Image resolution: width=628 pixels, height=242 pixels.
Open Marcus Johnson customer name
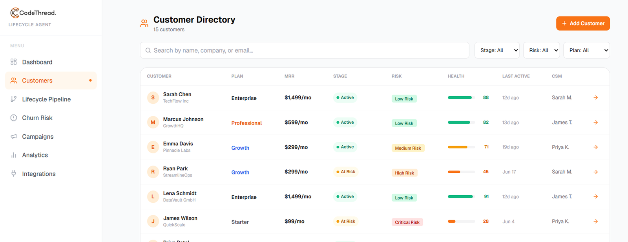click(x=183, y=119)
